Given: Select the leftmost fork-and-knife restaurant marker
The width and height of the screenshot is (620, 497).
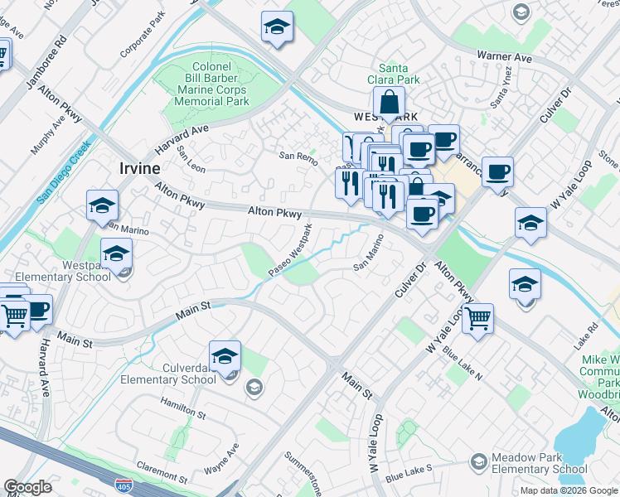Looking at the screenshot, I should coord(349,186).
